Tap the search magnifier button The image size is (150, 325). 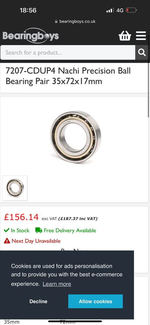click(x=142, y=52)
